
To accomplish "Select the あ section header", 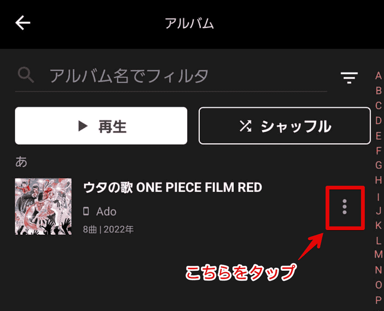I will (x=21, y=162).
